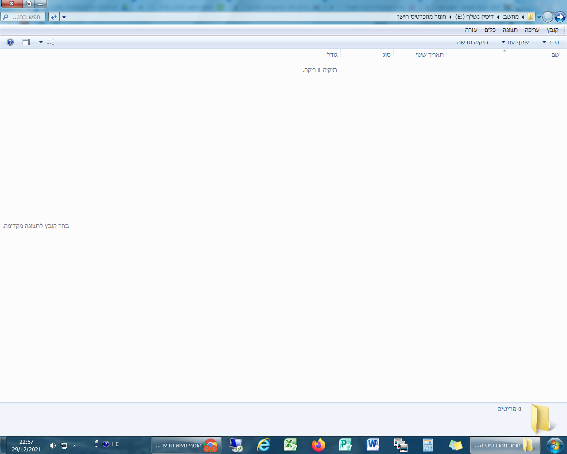Viewport: 567px width, 454px height.
Task: Close the Explorer window
Action: (12, 4)
